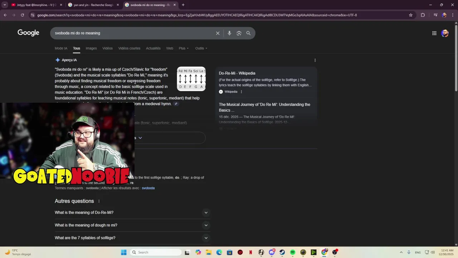Image resolution: width=458 pixels, height=258 pixels.
Task: Click the Chrome address bar URL
Action: coord(197,15)
